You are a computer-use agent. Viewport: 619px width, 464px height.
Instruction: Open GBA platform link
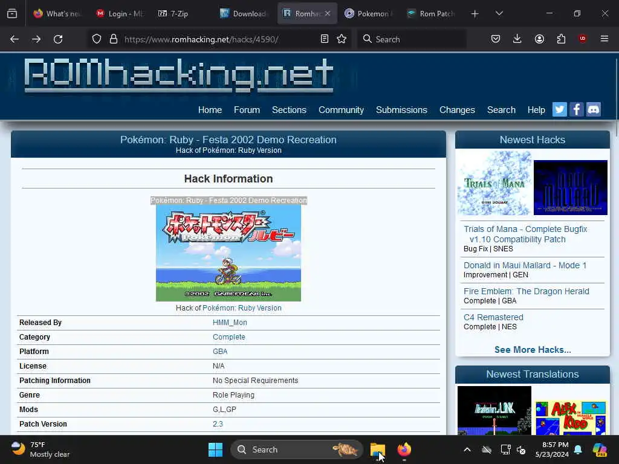tap(220, 352)
